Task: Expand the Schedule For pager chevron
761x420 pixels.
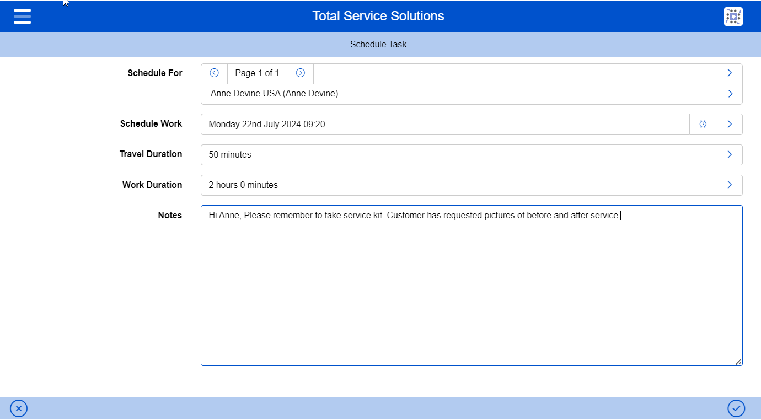Action: (x=729, y=73)
